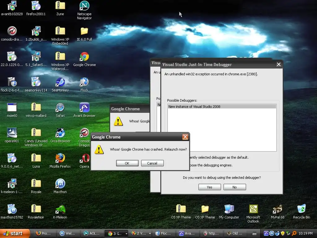Select the Recycle Bin icon
Image resolution: width=317 pixels, height=238 pixels.
pyautogui.click(x=302, y=212)
